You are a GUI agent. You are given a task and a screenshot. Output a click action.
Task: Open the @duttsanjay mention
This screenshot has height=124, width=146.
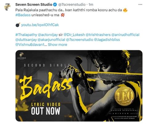point(26,39)
